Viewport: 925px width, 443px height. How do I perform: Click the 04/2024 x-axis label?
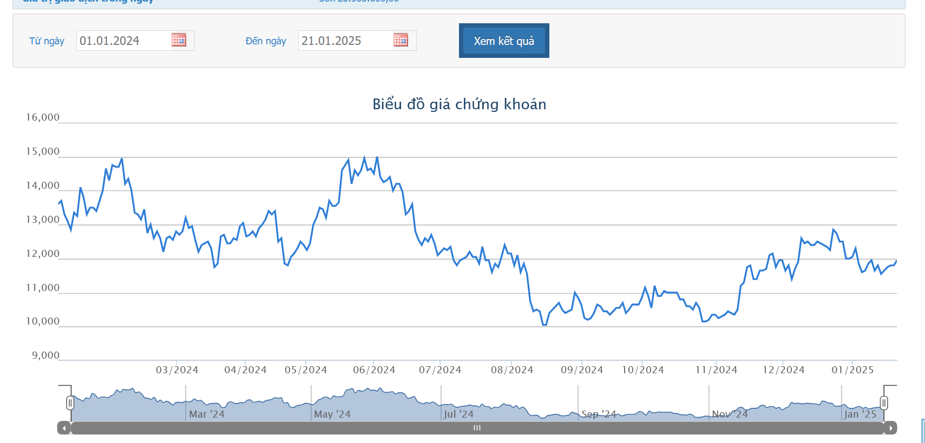(x=246, y=370)
